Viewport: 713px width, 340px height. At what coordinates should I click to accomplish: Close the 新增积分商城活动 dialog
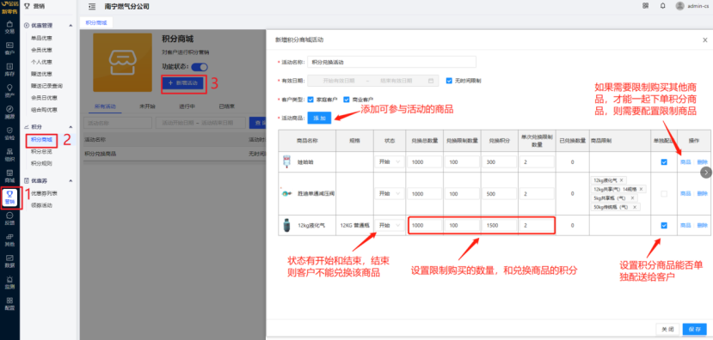click(704, 40)
